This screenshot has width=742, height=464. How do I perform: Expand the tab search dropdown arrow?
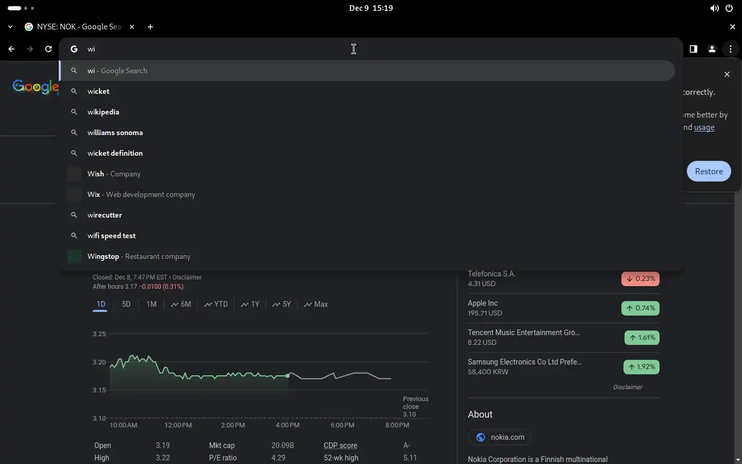click(10, 27)
